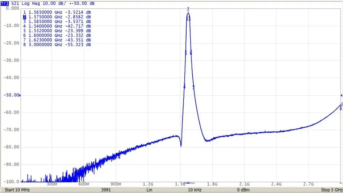Screen dimensions: 343x194
Task: Click the -10.00 Y-axis label
Action: (11, 26)
